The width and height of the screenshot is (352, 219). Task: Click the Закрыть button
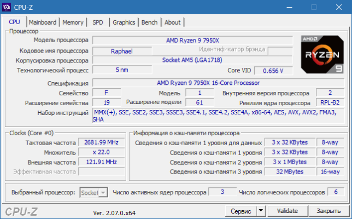point(328,211)
